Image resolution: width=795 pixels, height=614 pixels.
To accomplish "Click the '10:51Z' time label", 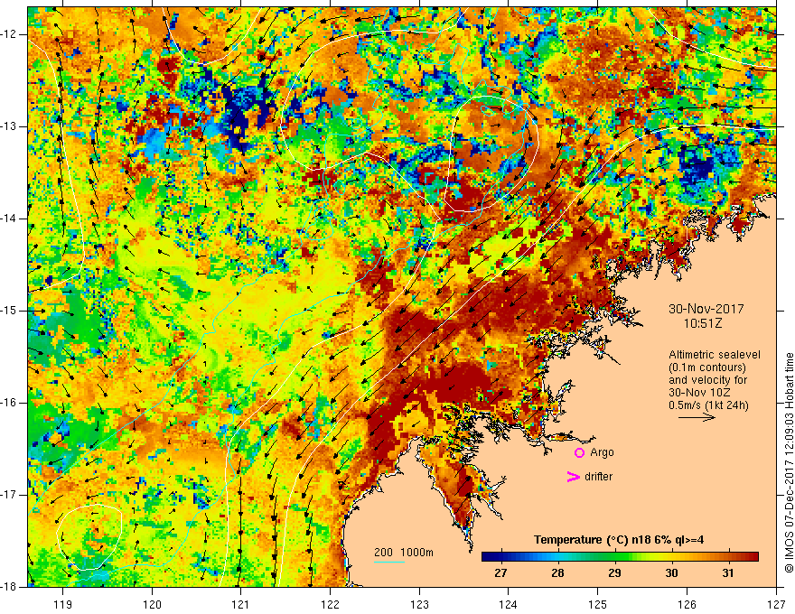I will (x=702, y=323).
